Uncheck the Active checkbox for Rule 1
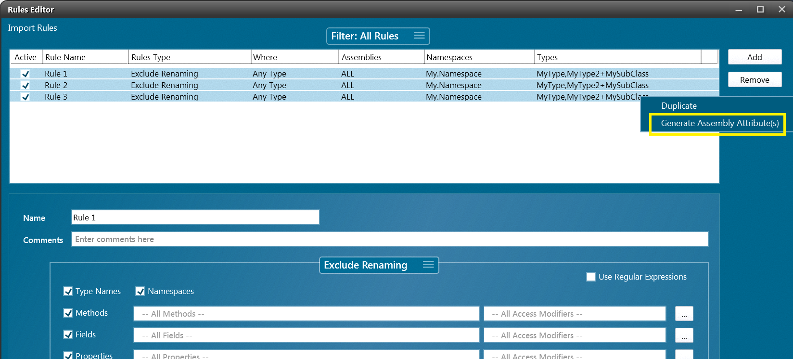 pos(26,74)
